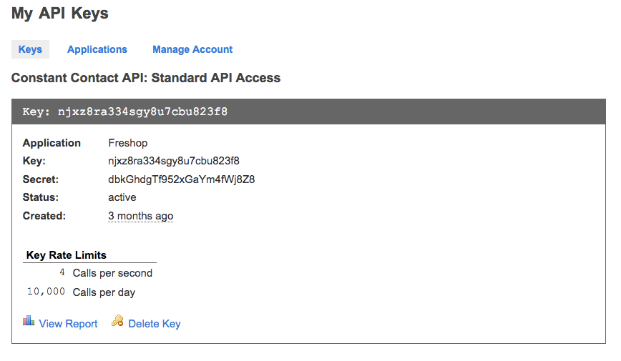Switch to the Applications tab
Screen dimensions: 621x361
coord(97,49)
